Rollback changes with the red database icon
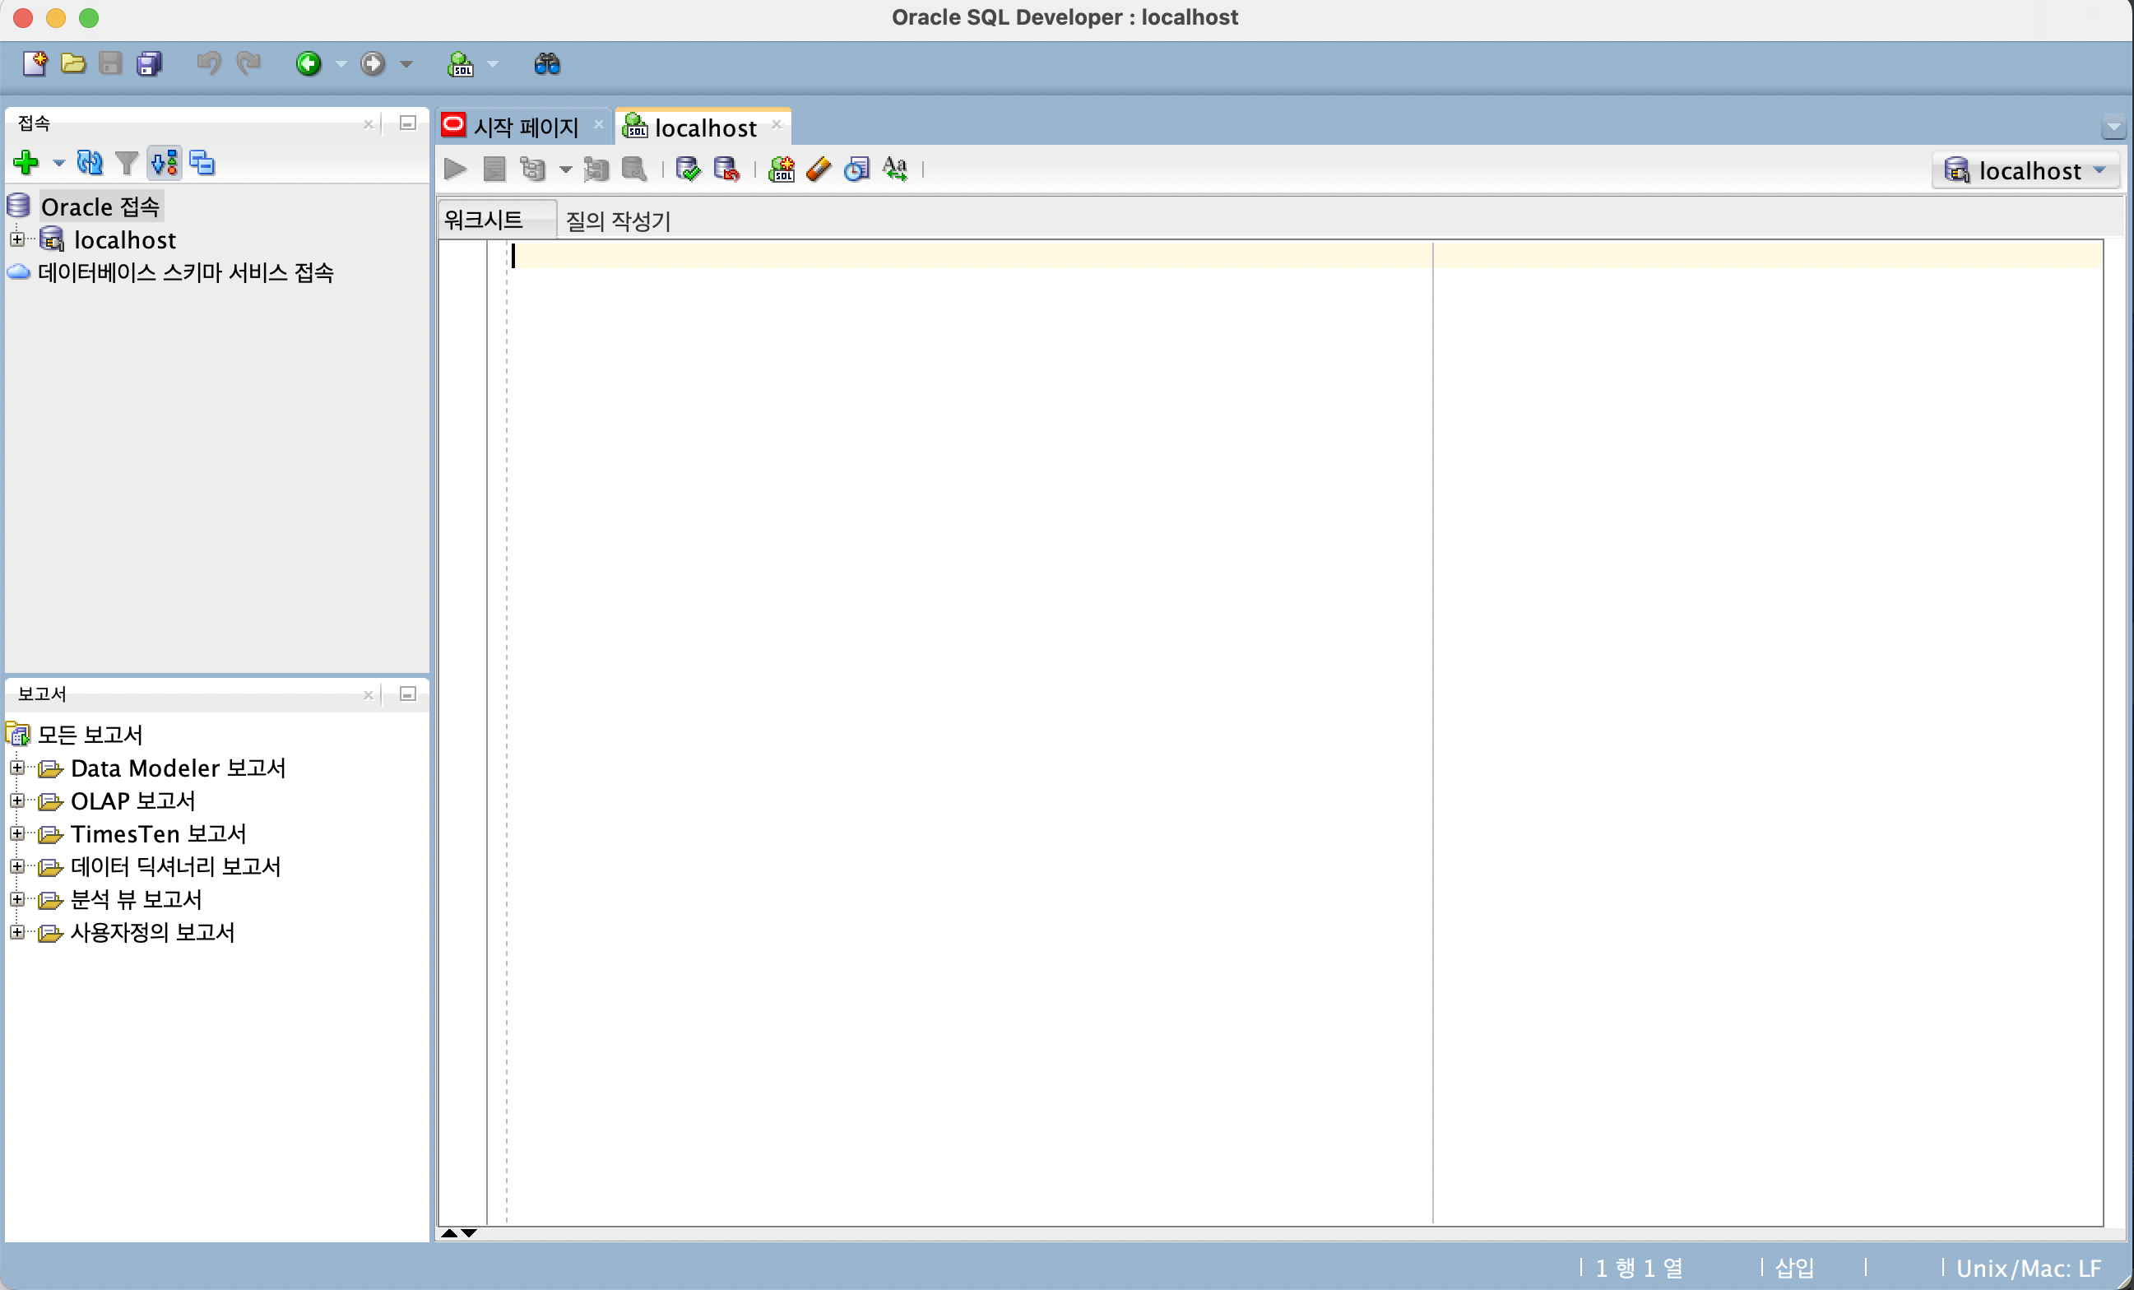 726,169
